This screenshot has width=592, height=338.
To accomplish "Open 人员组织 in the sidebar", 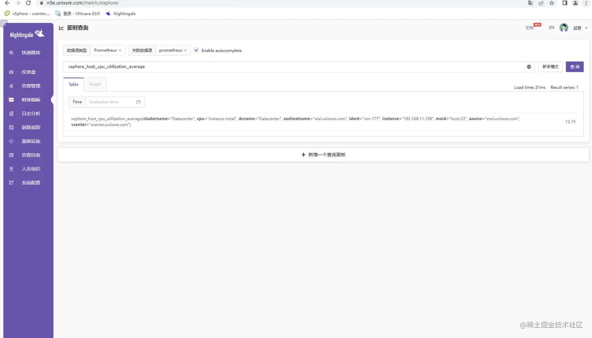I will (28, 169).
